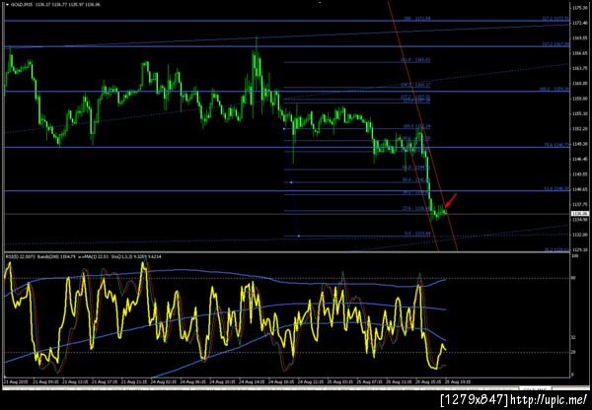Viewport: 592px width, 410px height.
Task: Click the 20 level on RSI scale
Action: coord(574,352)
